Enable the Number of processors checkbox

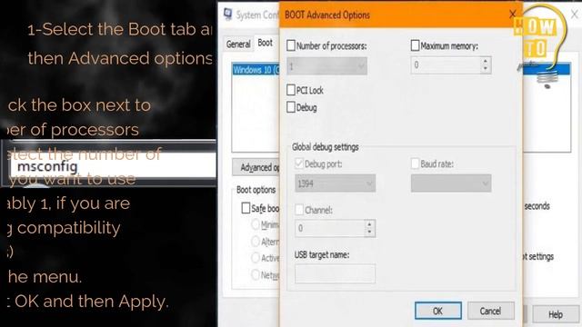coord(291,45)
